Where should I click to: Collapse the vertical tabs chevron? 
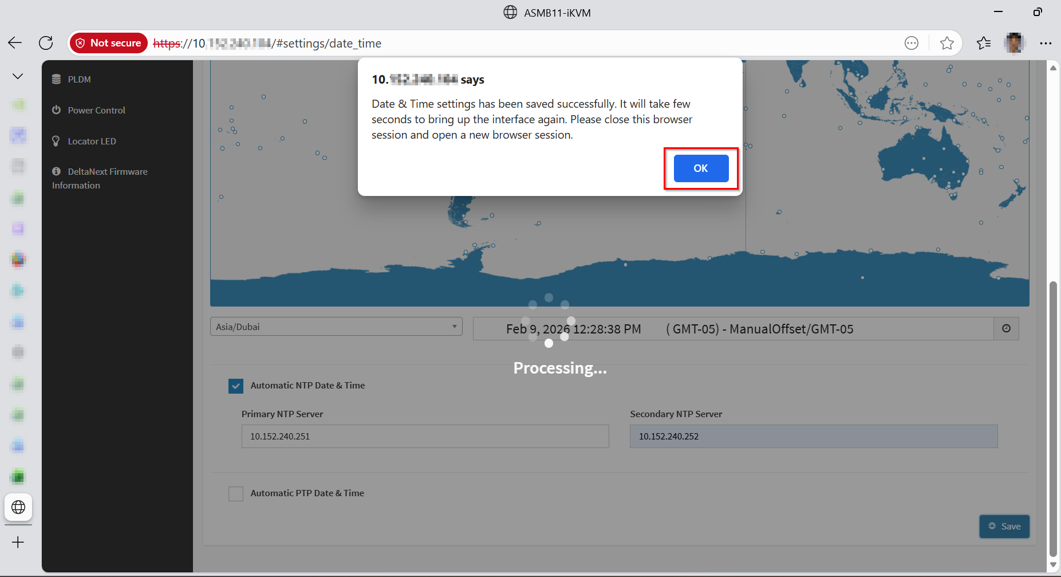click(18, 76)
